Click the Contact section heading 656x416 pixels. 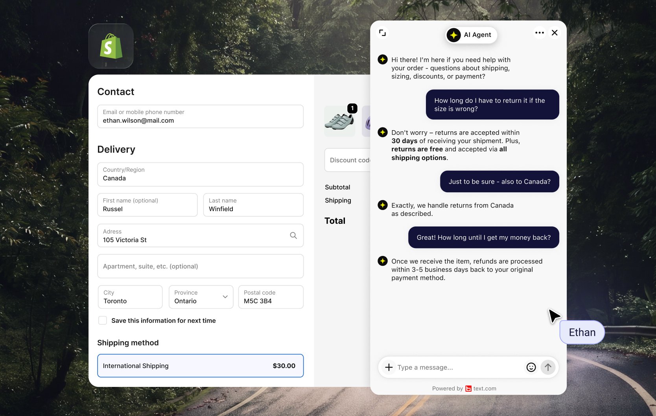tap(116, 92)
